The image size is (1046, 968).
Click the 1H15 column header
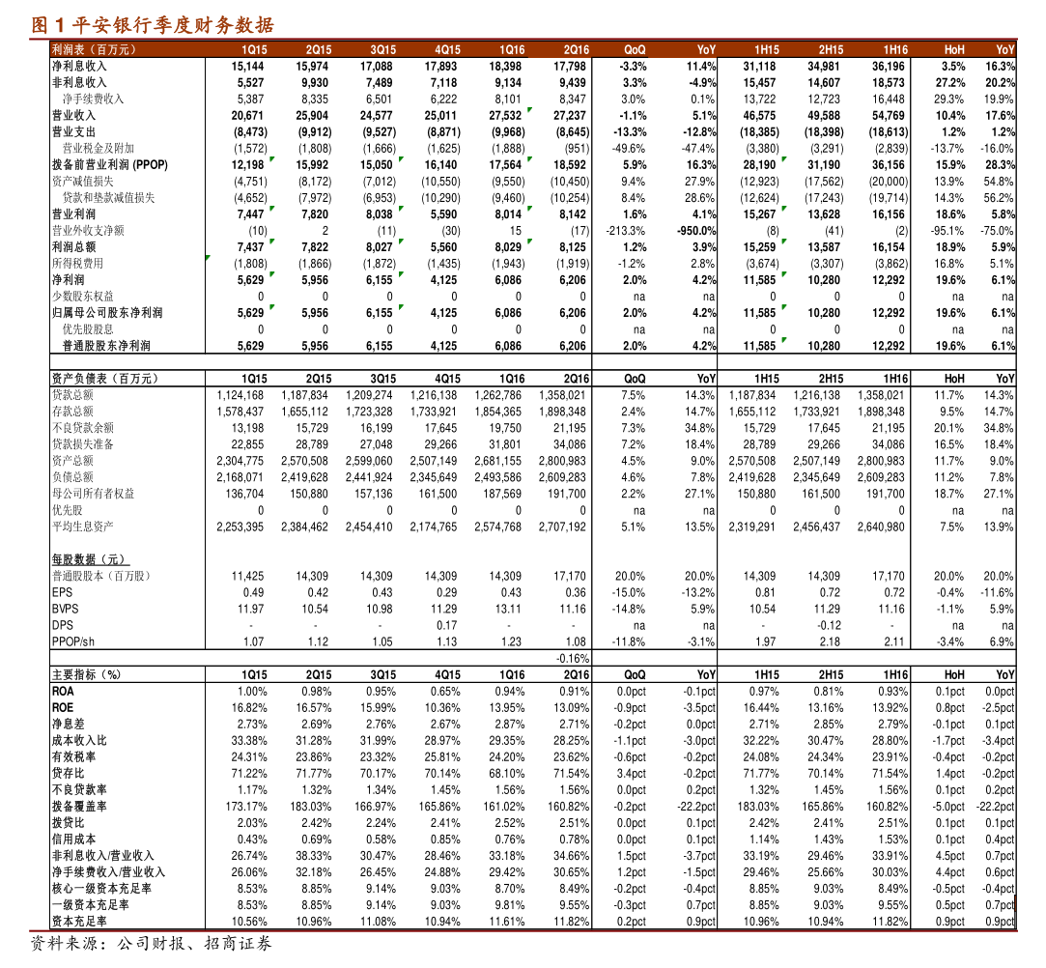click(x=767, y=49)
